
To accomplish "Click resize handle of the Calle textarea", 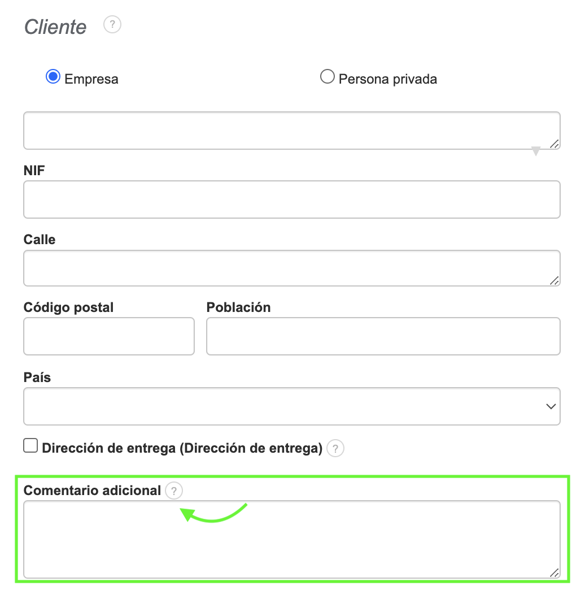I will coord(555,280).
